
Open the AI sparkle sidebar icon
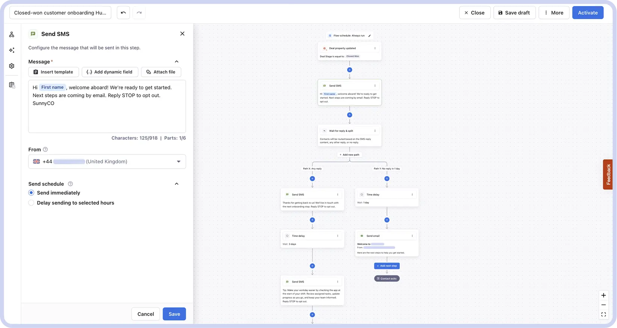(12, 50)
